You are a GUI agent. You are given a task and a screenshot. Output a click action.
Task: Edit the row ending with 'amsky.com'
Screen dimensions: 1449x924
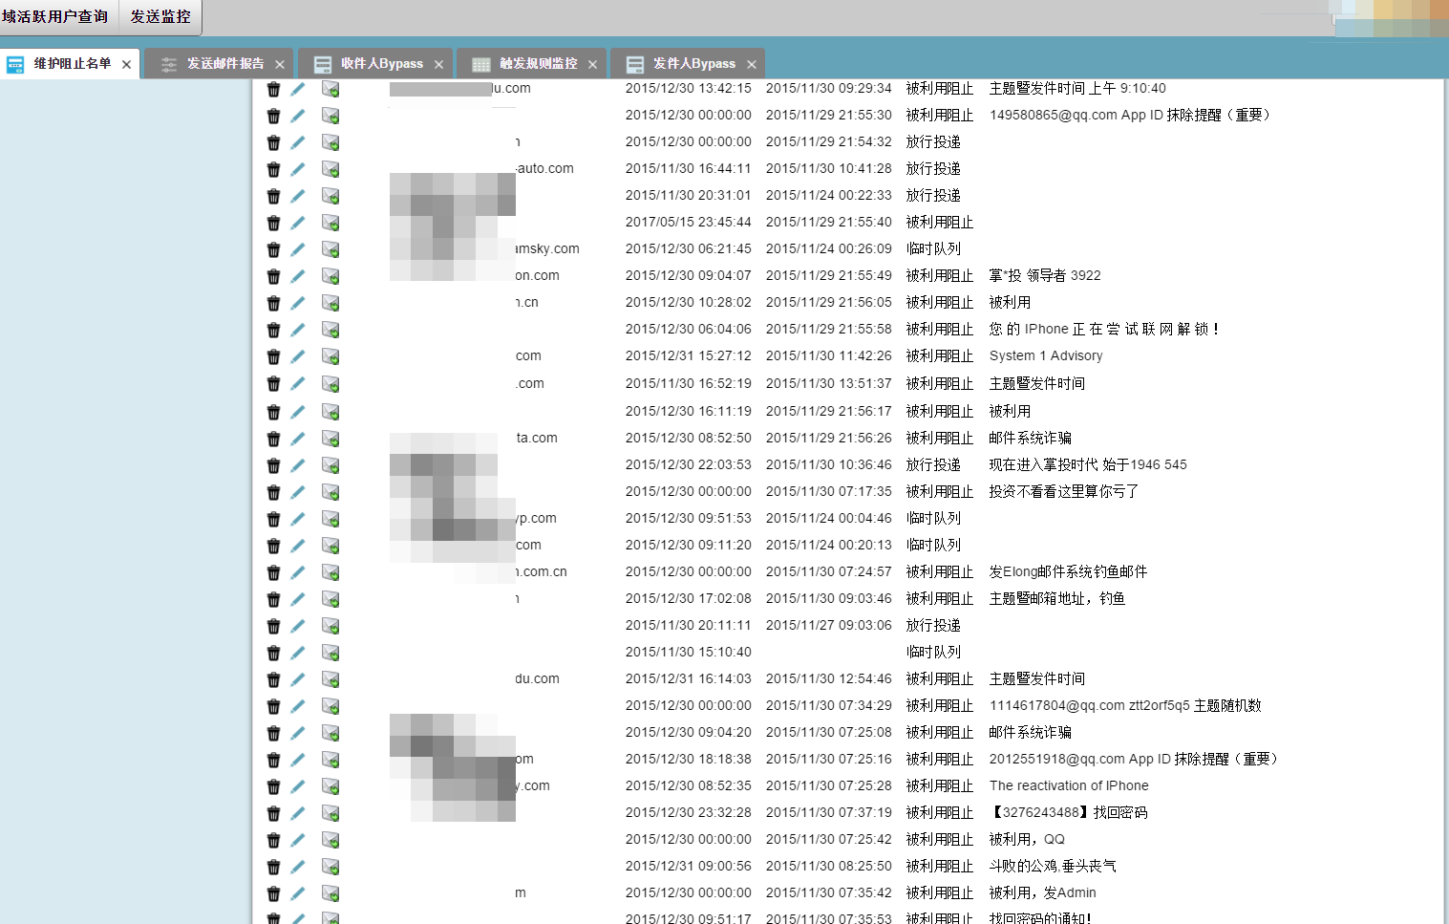(298, 249)
